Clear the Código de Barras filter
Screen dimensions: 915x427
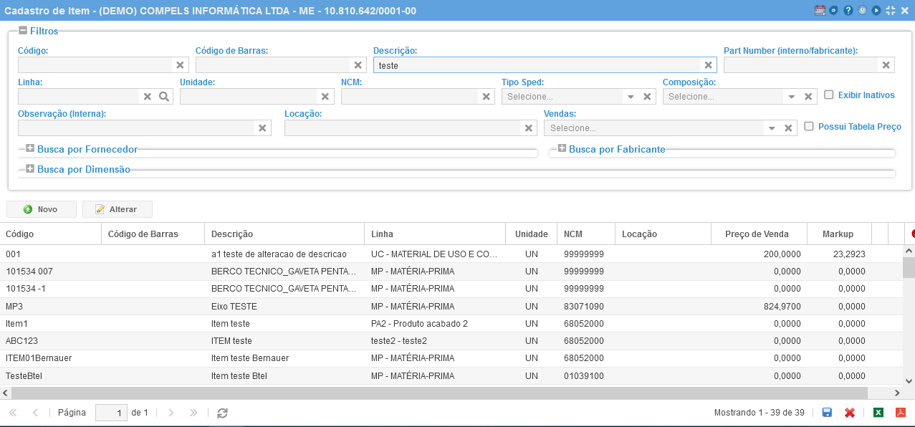coord(358,65)
